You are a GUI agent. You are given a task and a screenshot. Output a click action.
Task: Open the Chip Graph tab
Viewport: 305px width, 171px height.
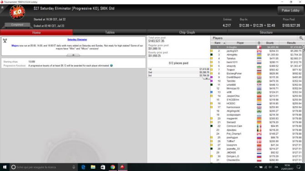point(187,32)
